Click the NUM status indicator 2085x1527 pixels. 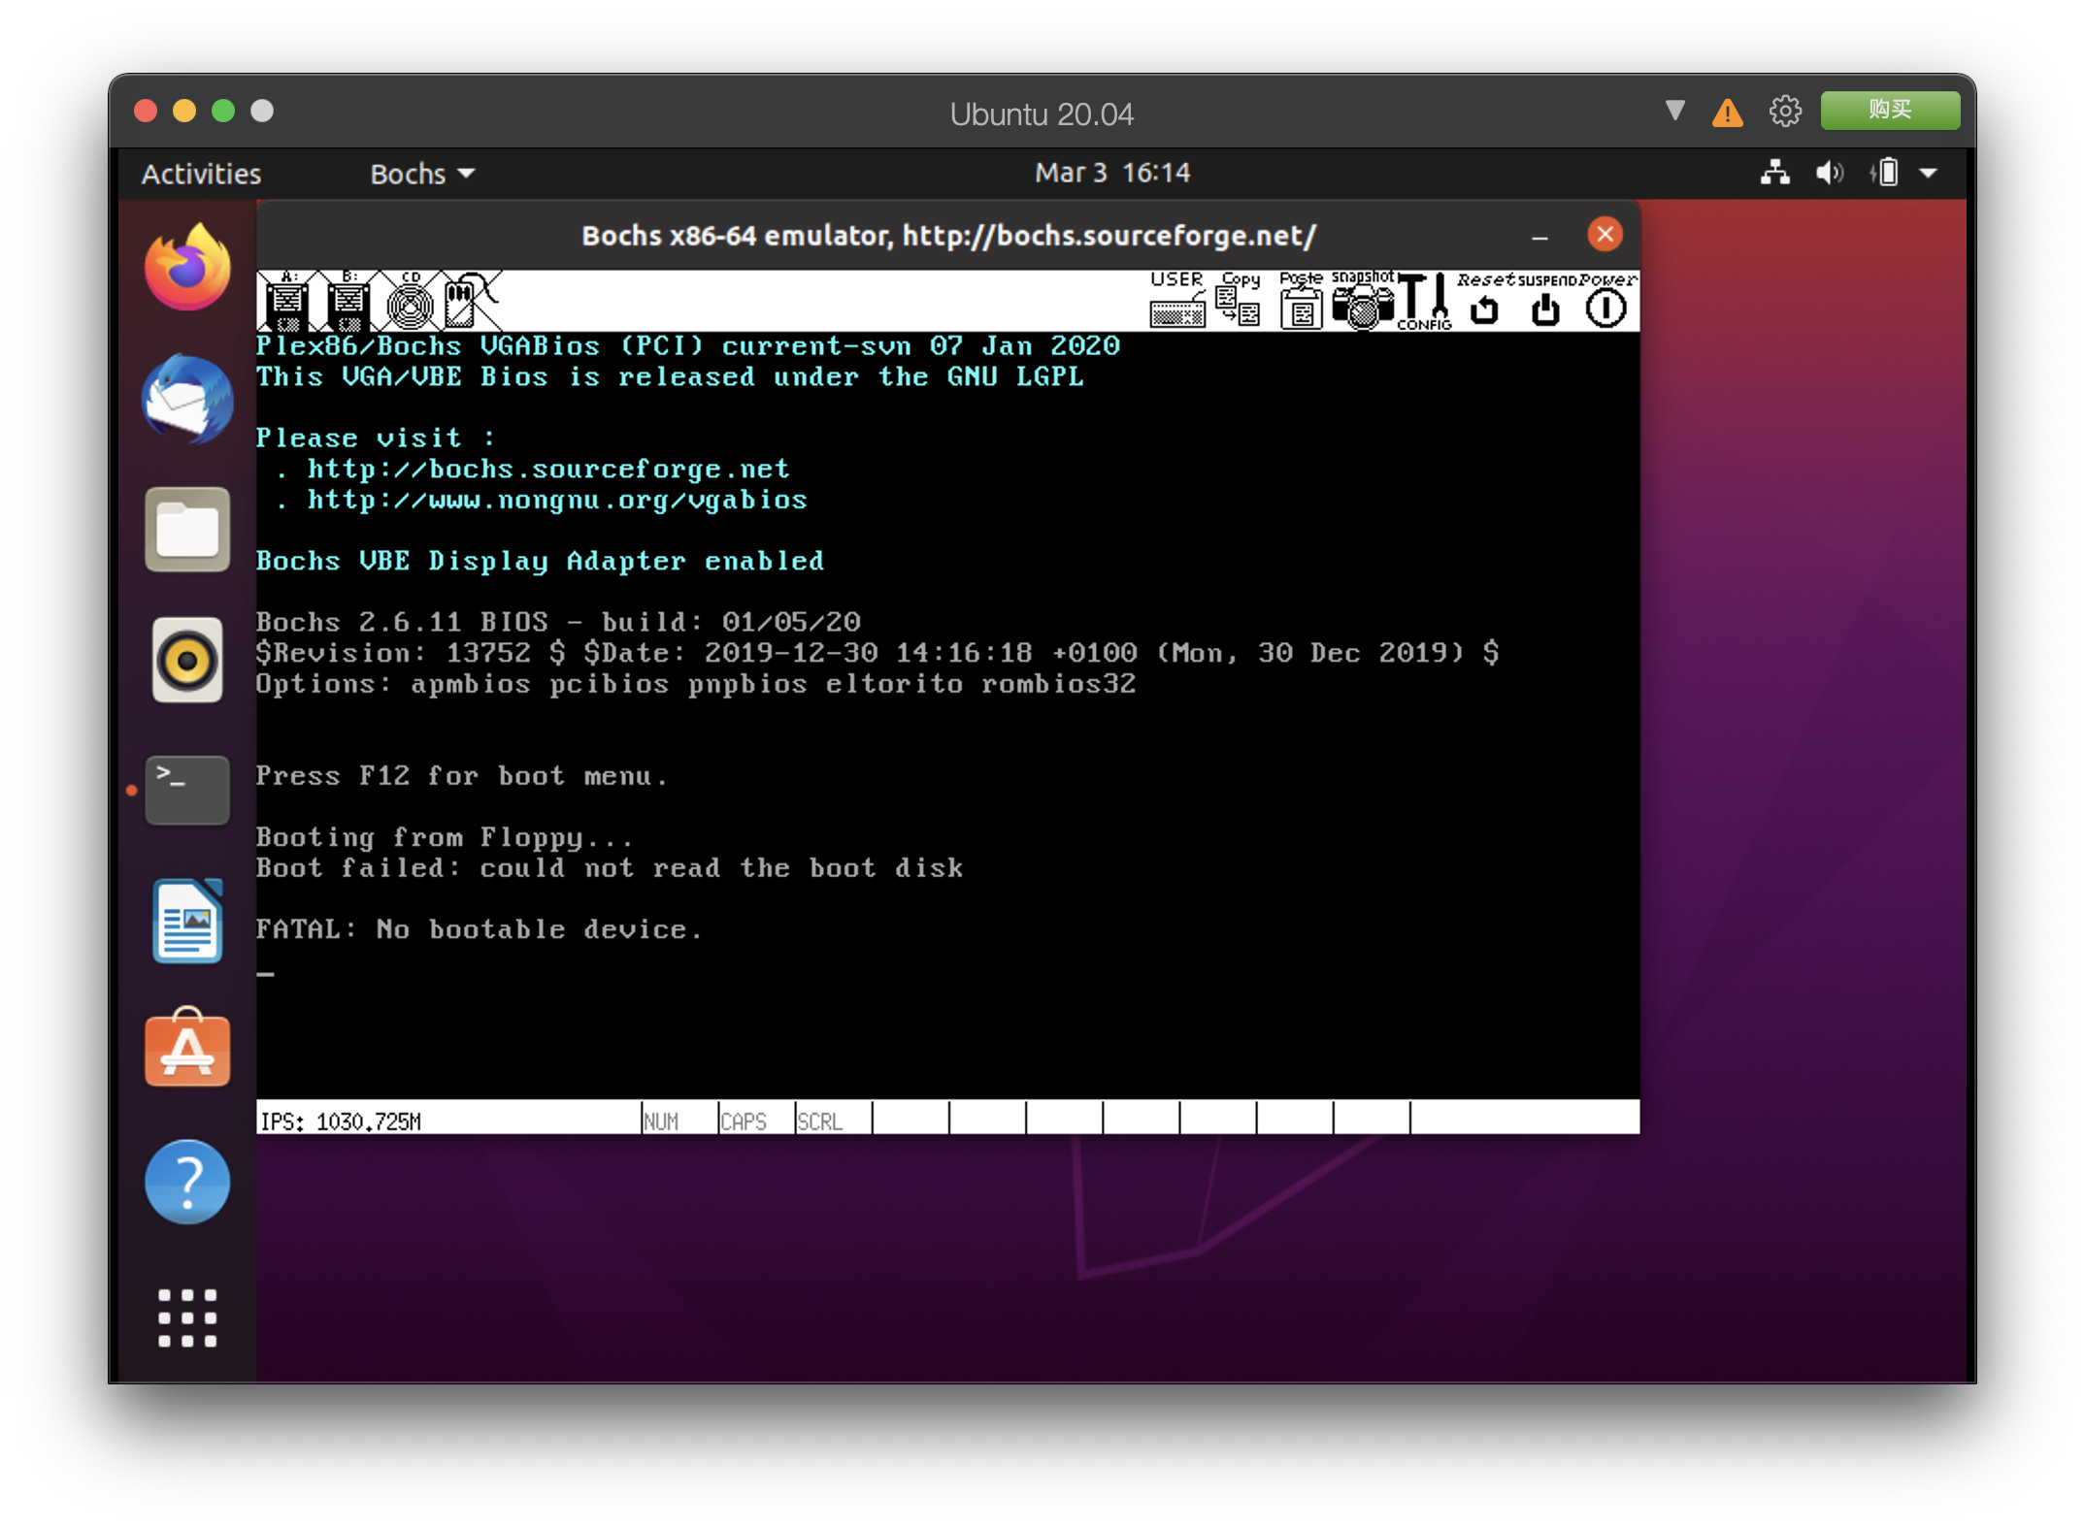(661, 1121)
